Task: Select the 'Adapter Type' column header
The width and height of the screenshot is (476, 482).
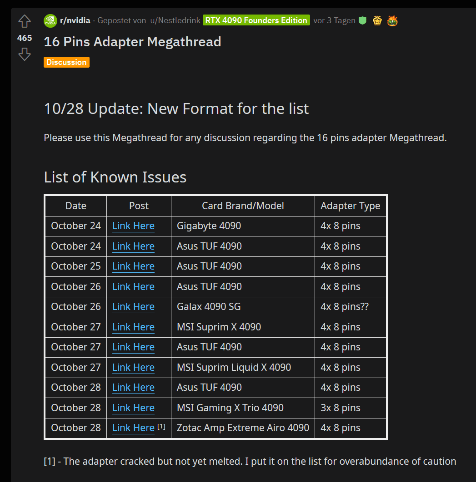Action: point(351,206)
